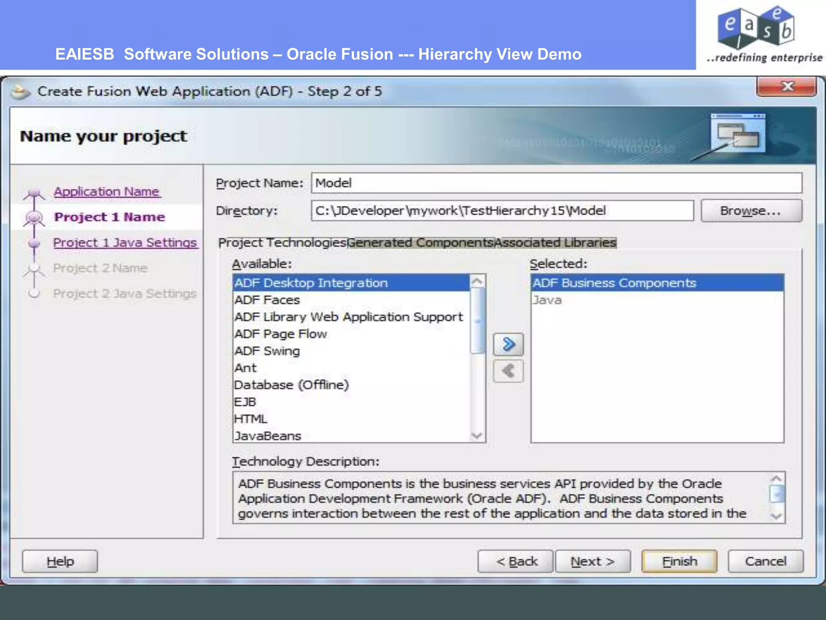The height and width of the screenshot is (620, 826).
Task: Open Project 1 Java Settings link
Action: point(125,243)
